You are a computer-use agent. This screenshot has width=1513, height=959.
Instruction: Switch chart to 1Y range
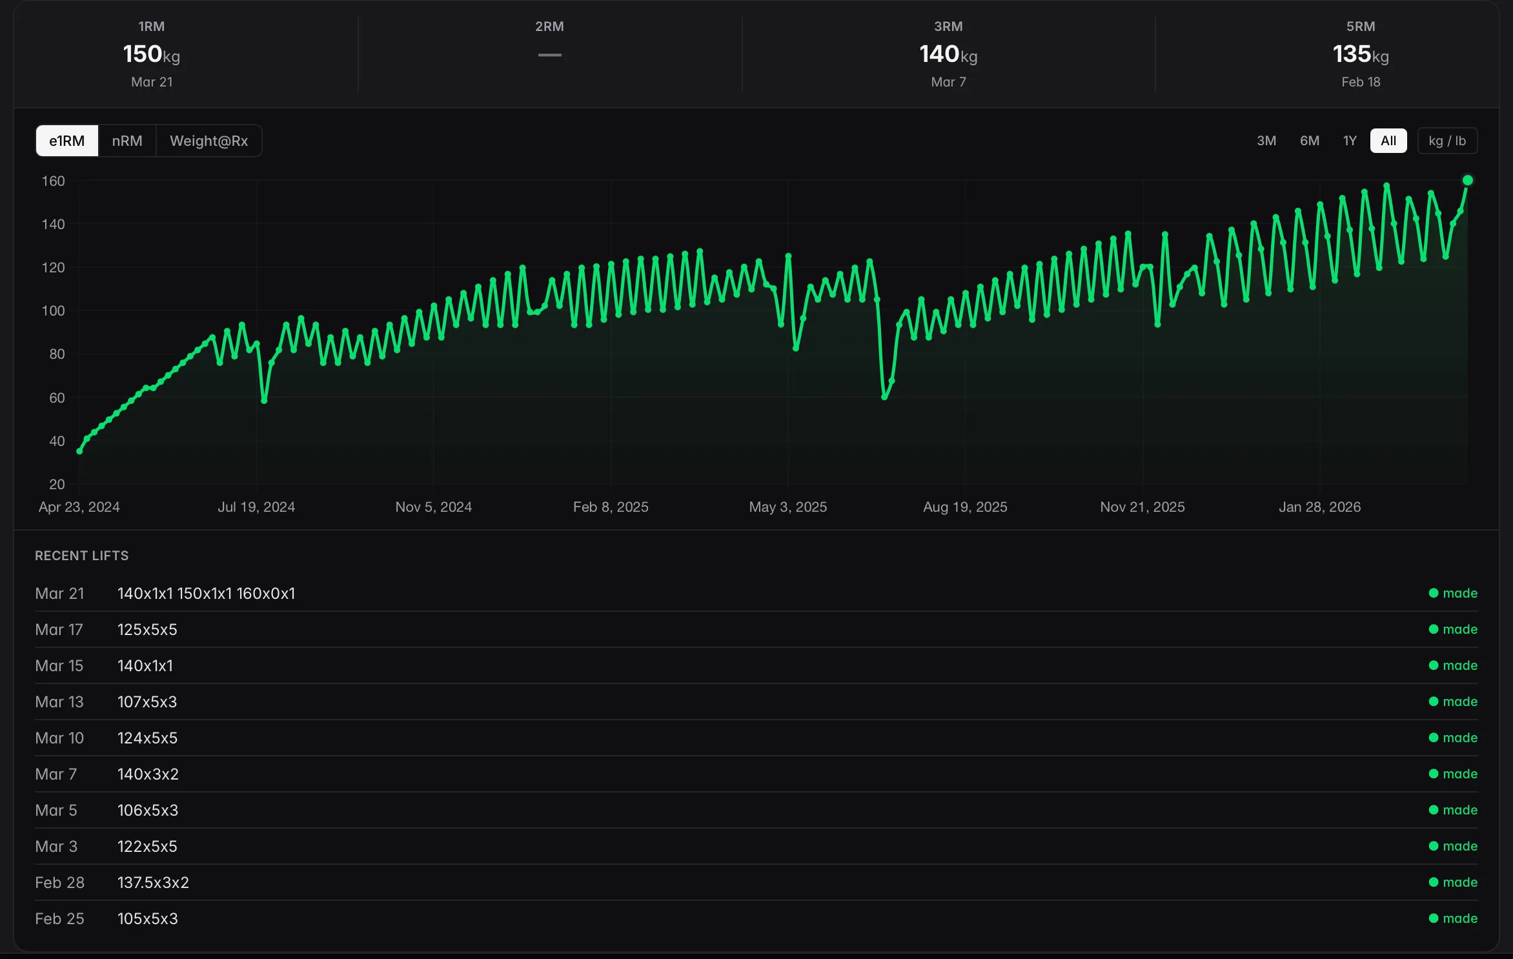[1350, 140]
